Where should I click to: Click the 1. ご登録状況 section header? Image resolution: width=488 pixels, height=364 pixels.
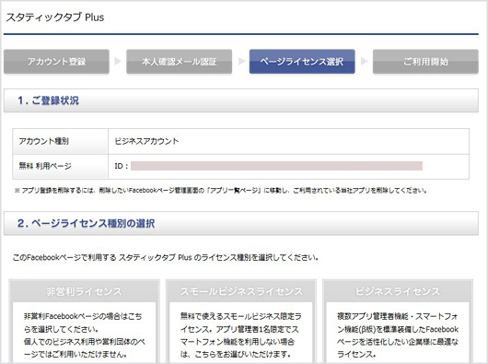241,100
